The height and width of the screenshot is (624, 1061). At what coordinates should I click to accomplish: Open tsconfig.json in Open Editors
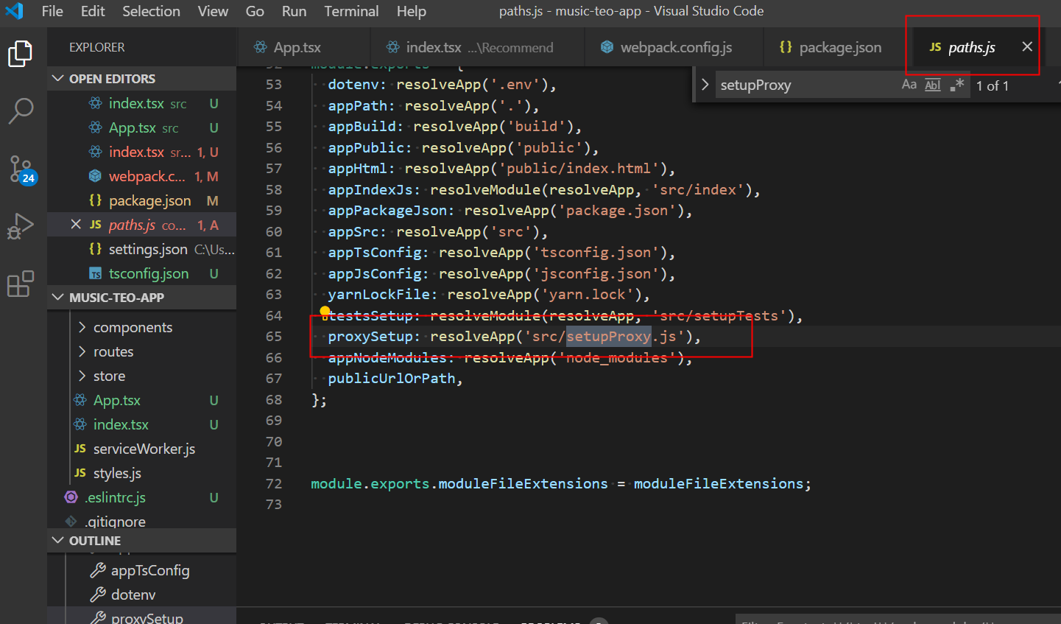(x=141, y=273)
